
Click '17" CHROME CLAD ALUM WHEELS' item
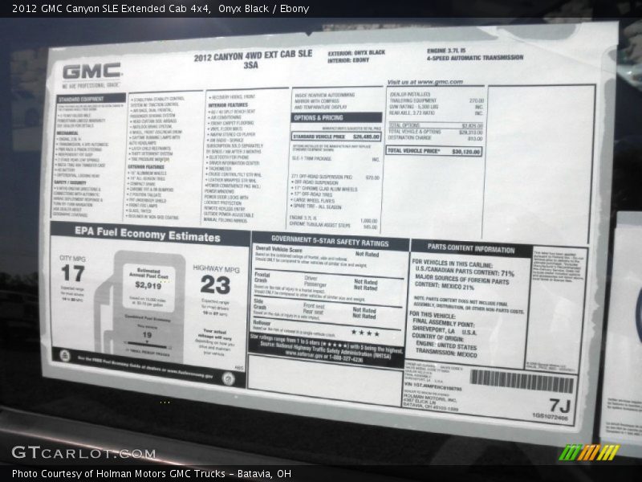point(324,189)
